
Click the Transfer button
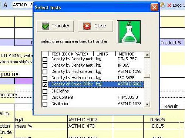click(x=55, y=26)
